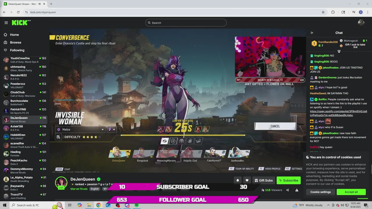The width and height of the screenshot is (372, 209).
Task: Click the report stream warning icon
Action: tap(297, 190)
